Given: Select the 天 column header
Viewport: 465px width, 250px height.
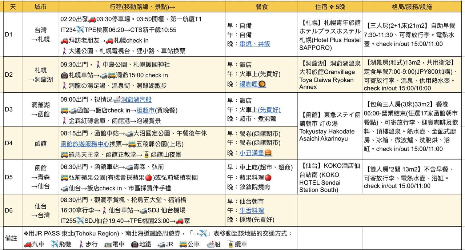Looking at the screenshot, I should (13, 7).
